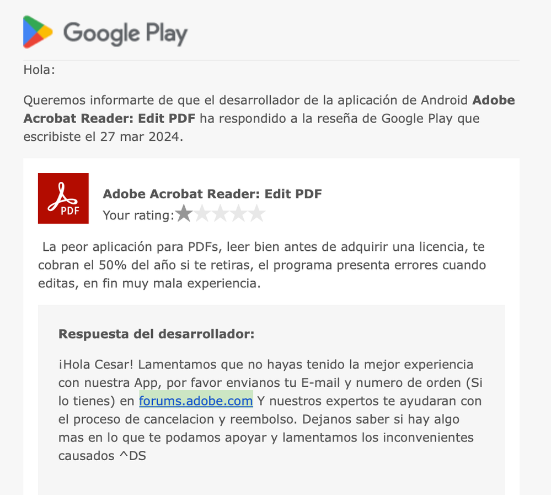Select the third rating star
The image size is (551, 495).
click(x=220, y=214)
